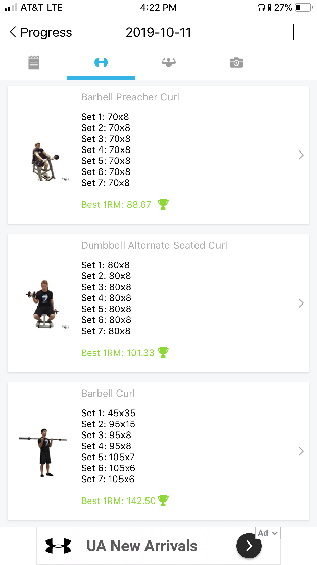Screen dimensions: 317x565
Task: Tap the Under Armour logo
Action: point(58,546)
